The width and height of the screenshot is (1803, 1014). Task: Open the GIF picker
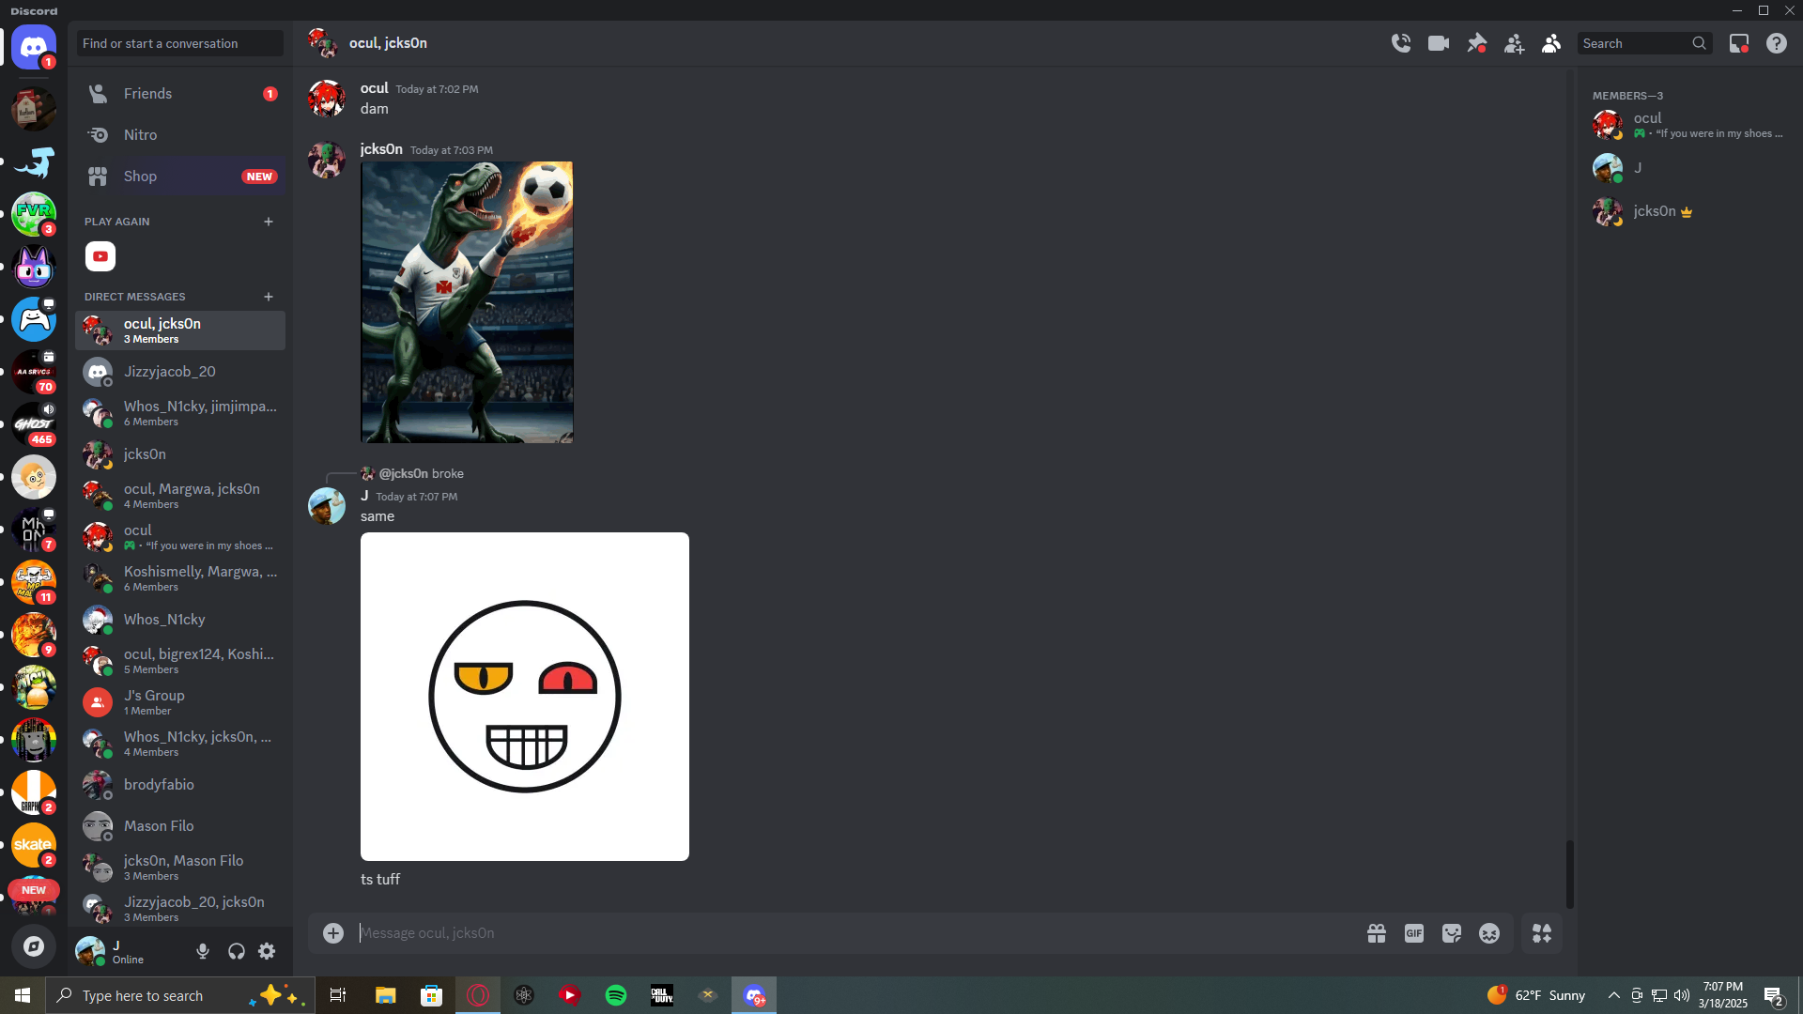[1414, 933]
